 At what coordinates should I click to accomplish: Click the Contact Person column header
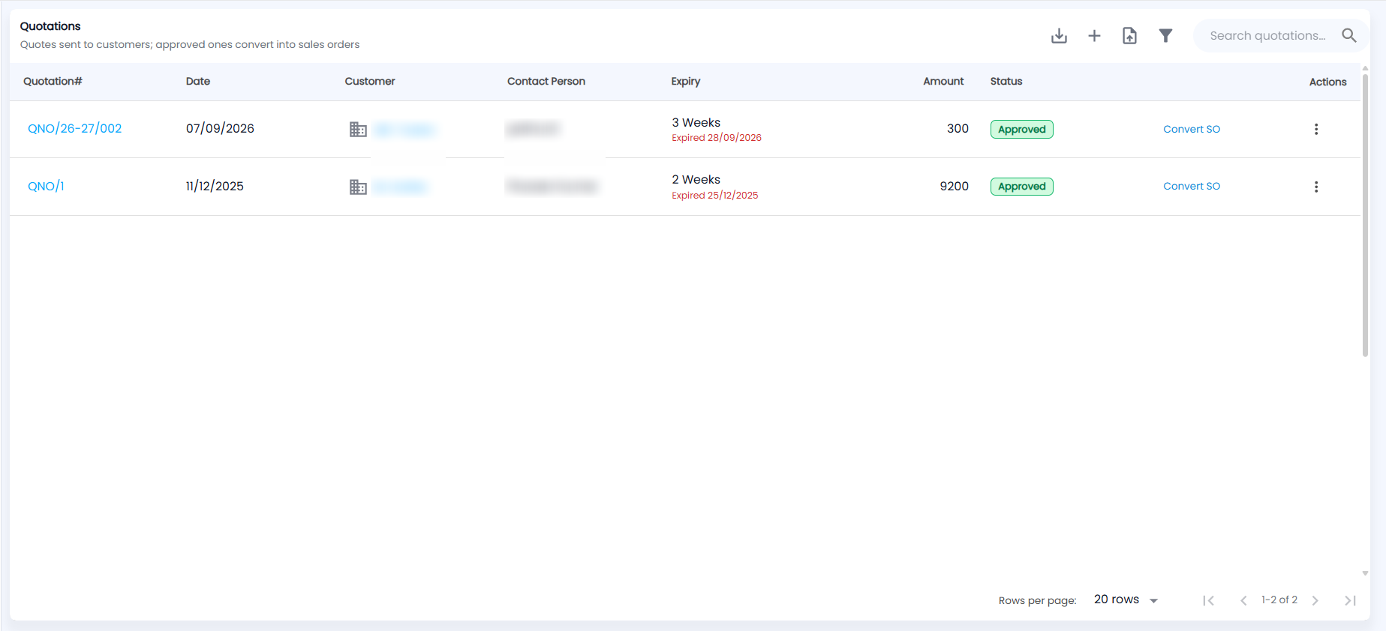(546, 81)
